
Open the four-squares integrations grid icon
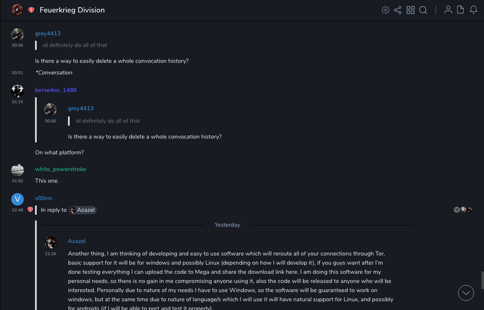tap(411, 10)
